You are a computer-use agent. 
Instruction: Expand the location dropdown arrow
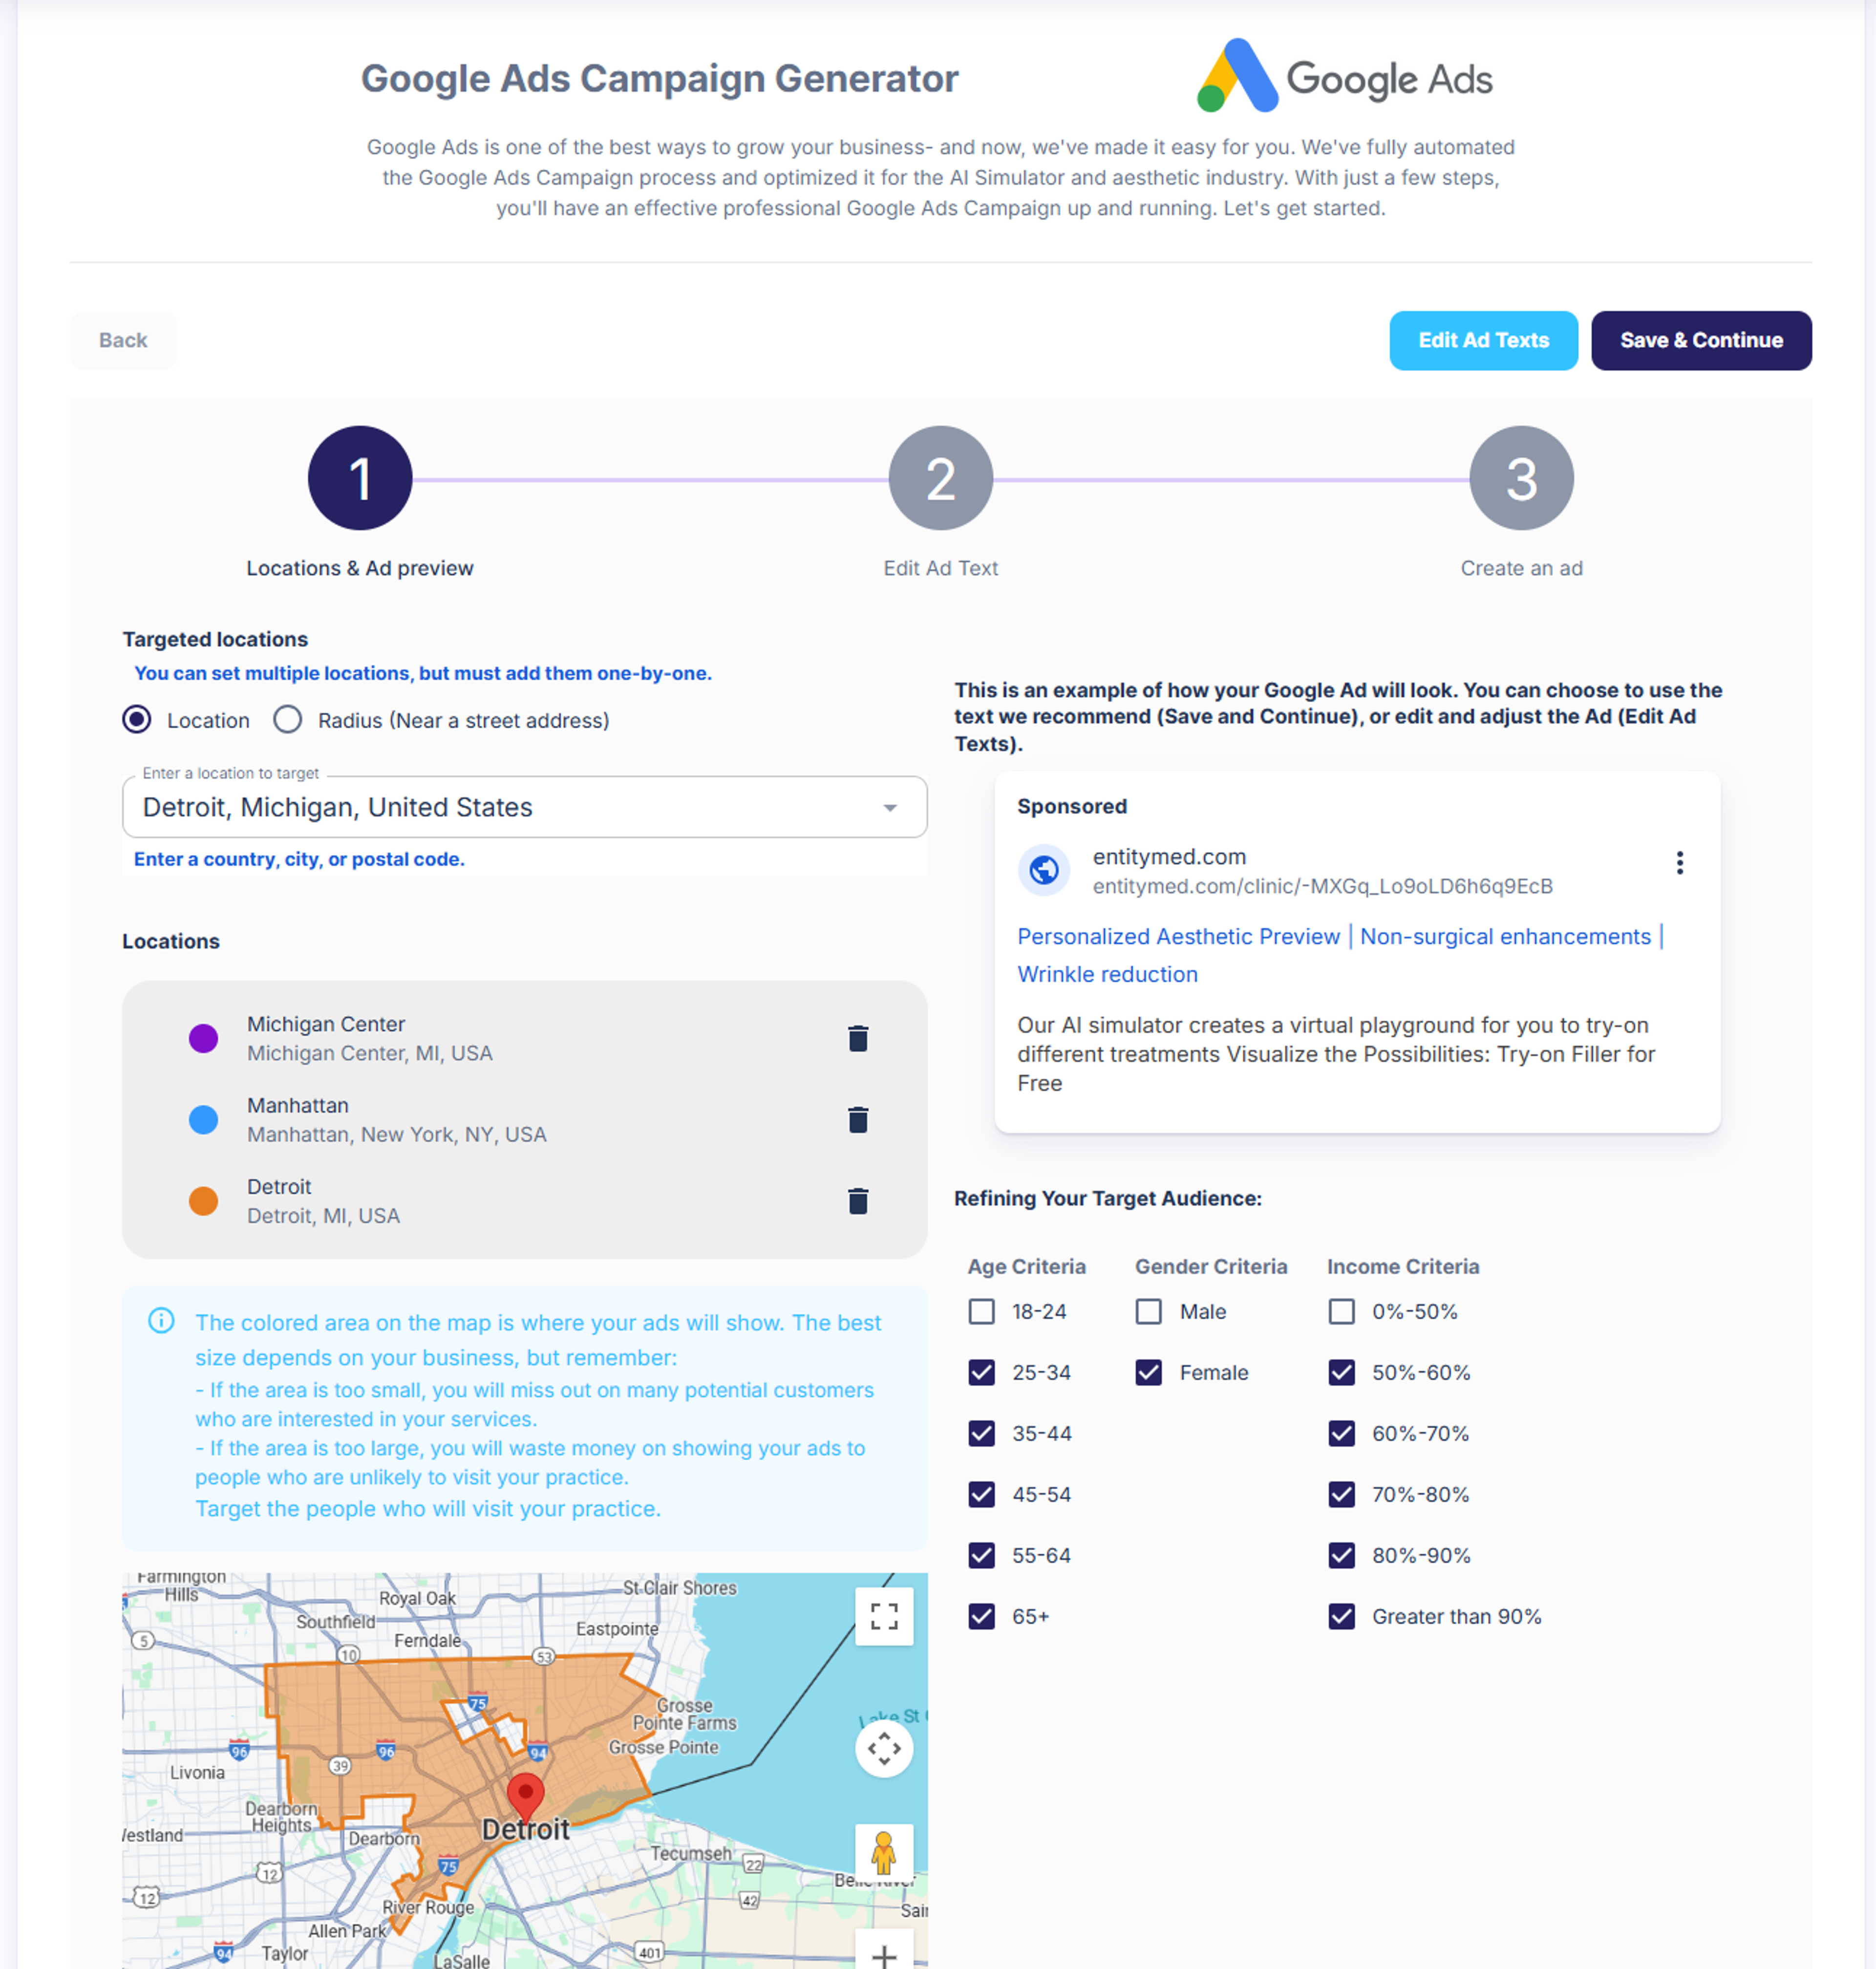coord(889,807)
